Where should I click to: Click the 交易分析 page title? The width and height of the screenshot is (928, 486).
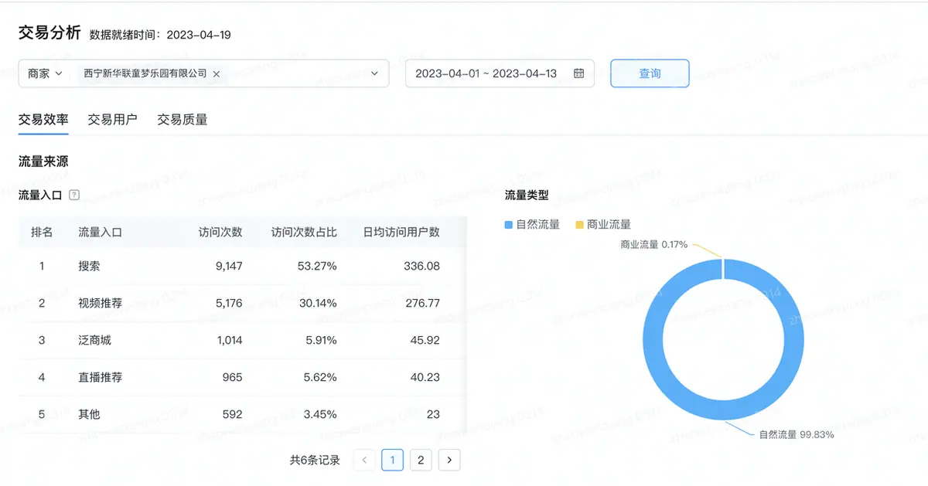[49, 32]
